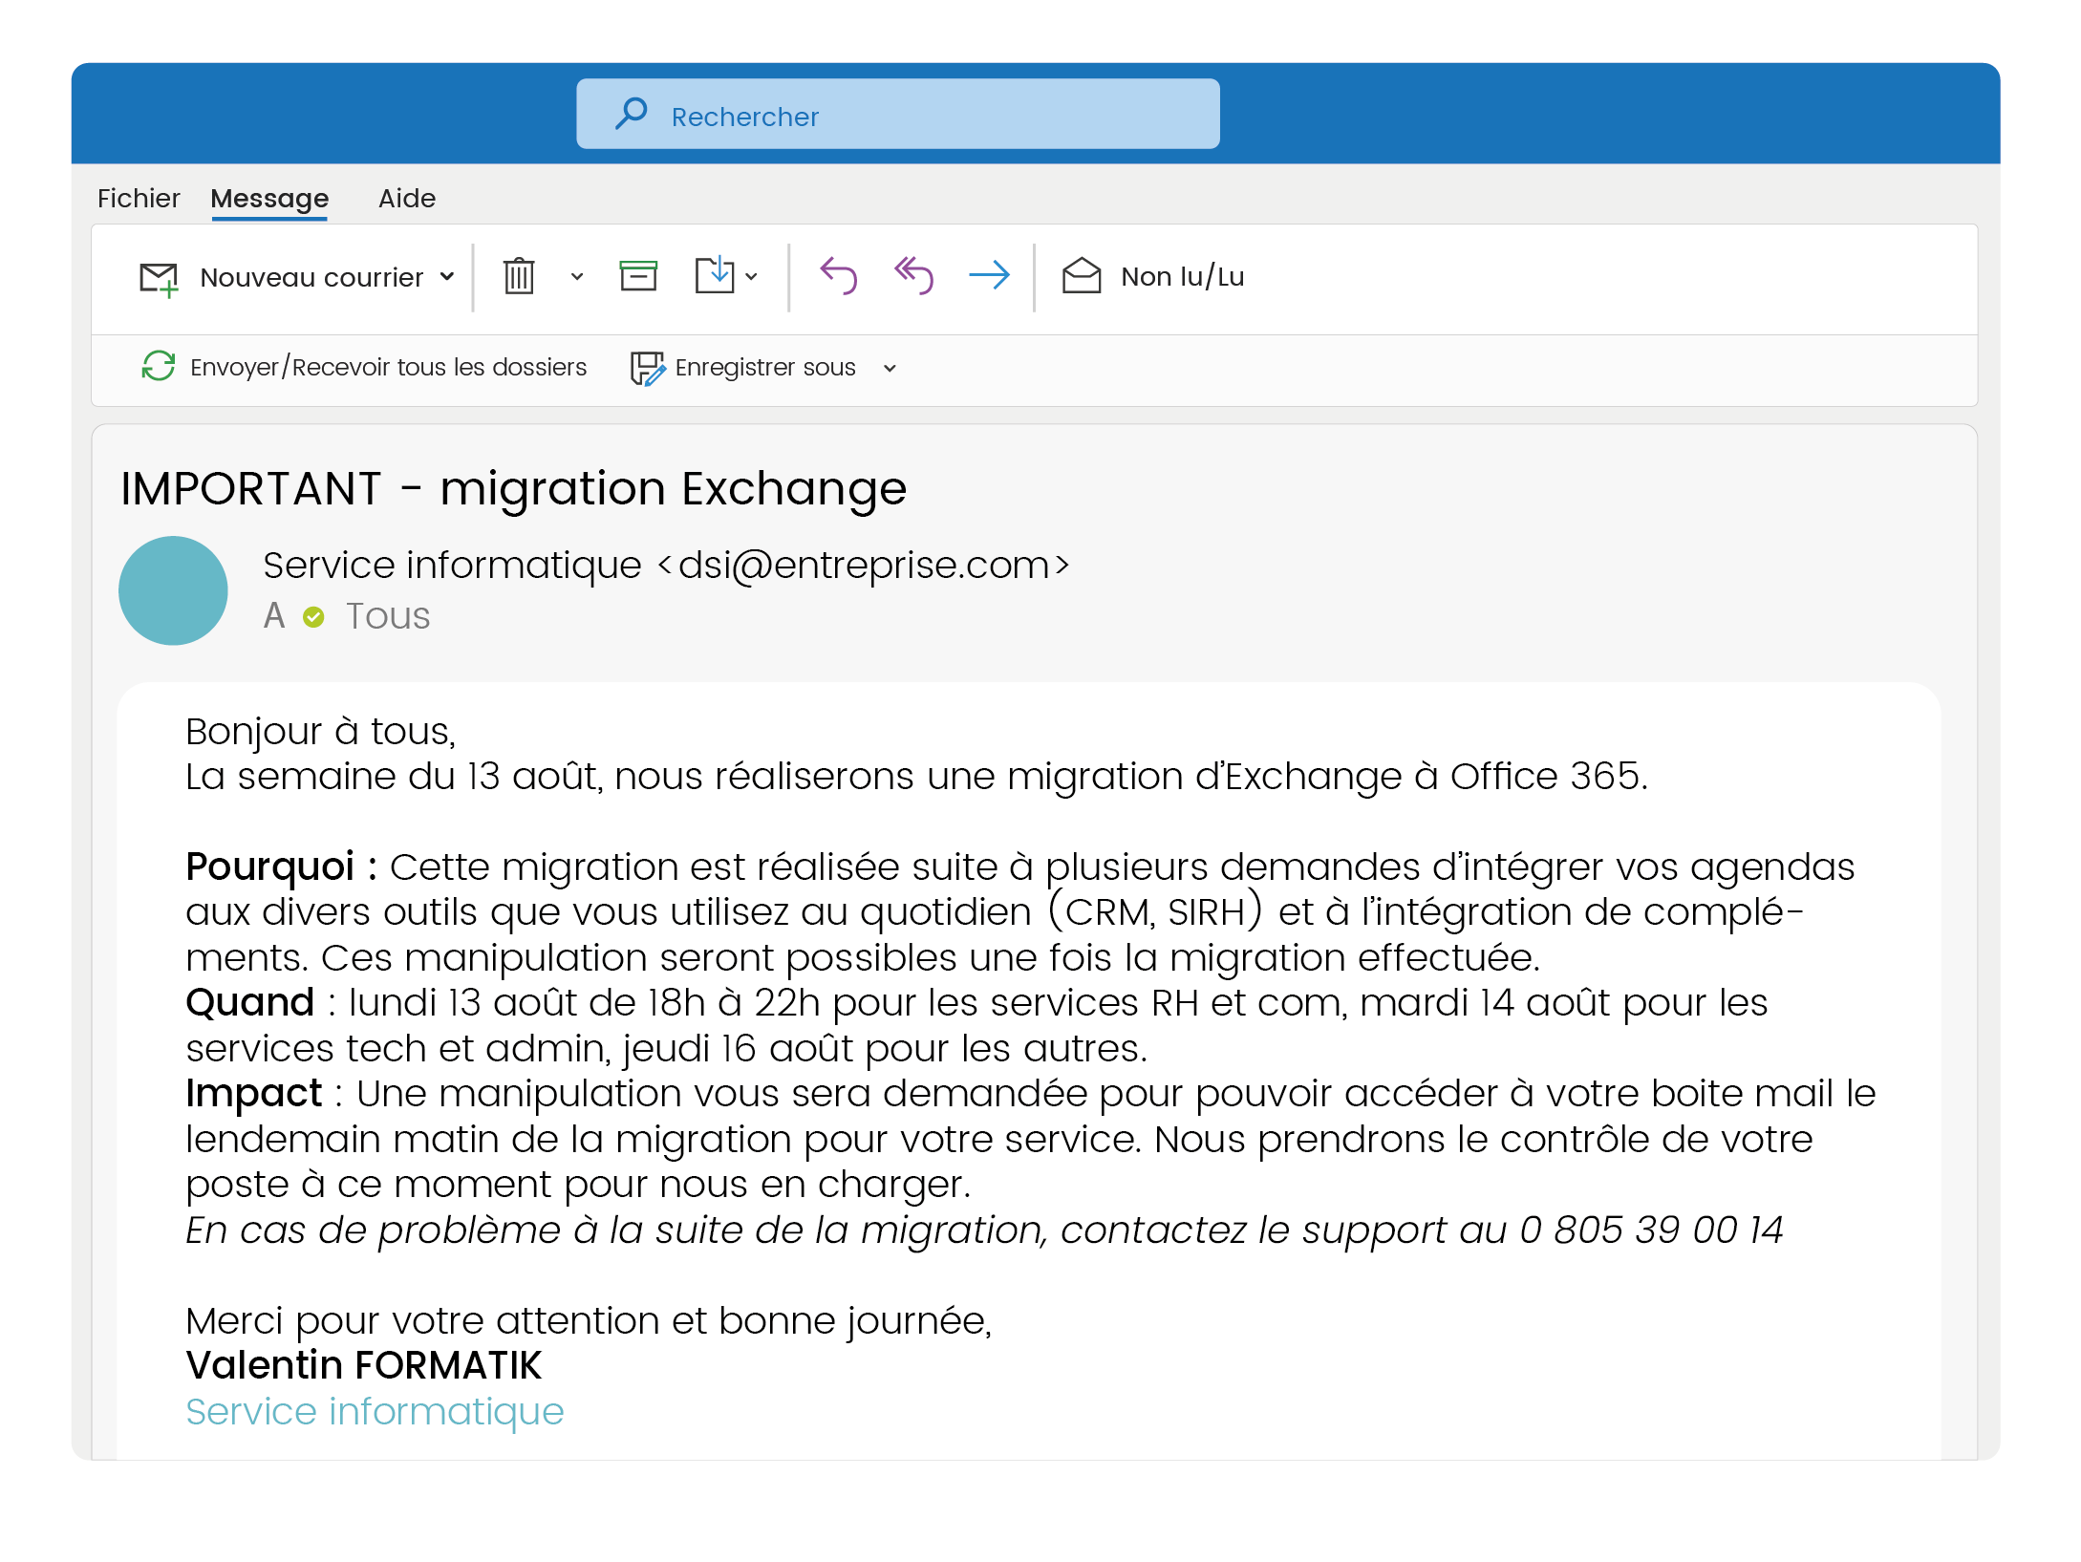Click the bold word 'Quand' in the email
Screen dimensions: 2081x1562
coord(249,1003)
